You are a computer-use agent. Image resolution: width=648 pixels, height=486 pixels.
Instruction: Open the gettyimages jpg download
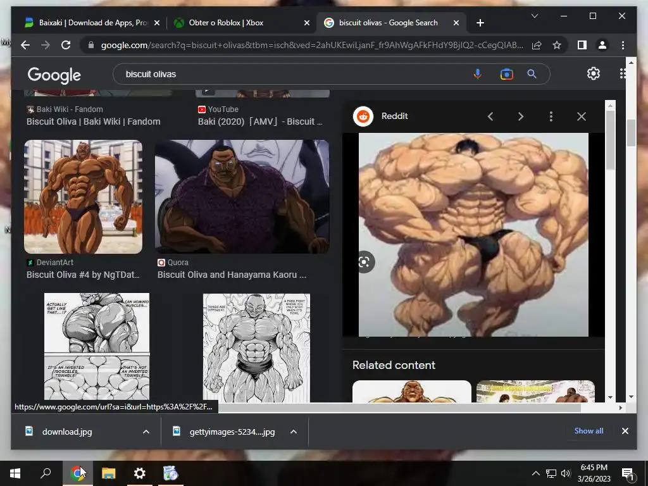[232, 432]
